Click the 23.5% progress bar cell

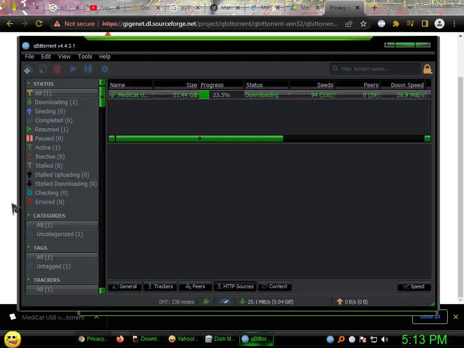(221, 95)
